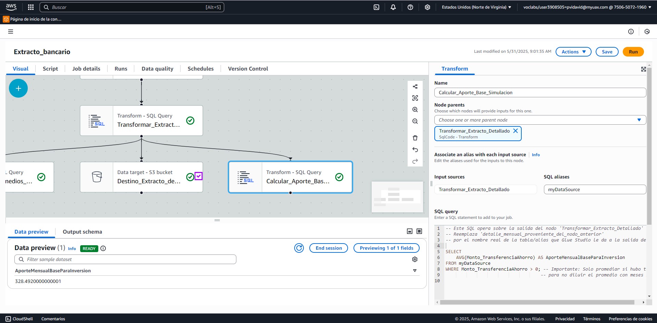Viewport: 657px width, 323px height.
Task: Open data preview settings gear
Action: (415, 259)
